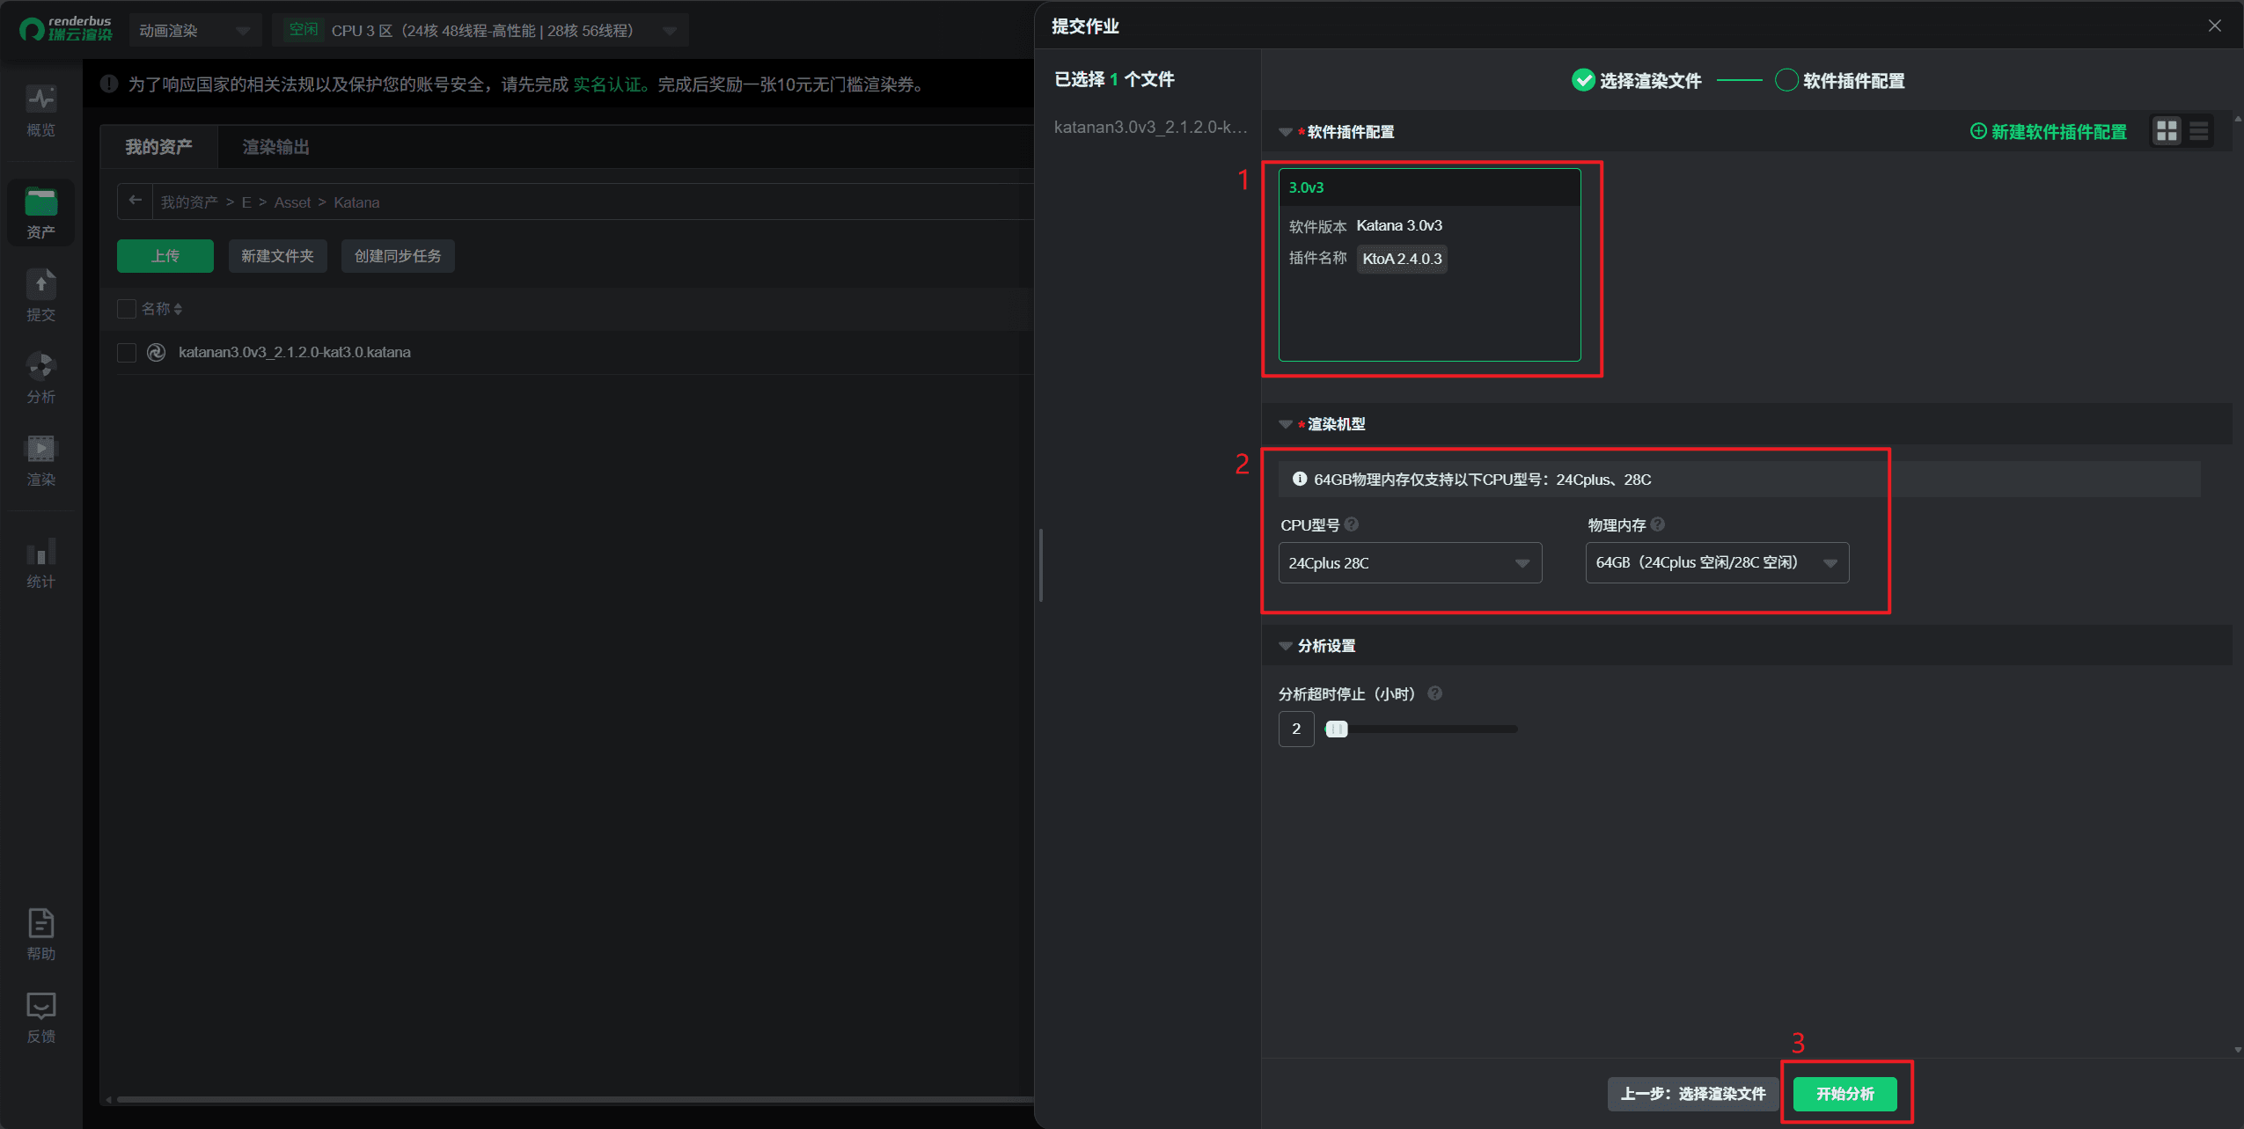Click the 实名认证 link in banner
The image size is (2244, 1129).
point(607,84)
